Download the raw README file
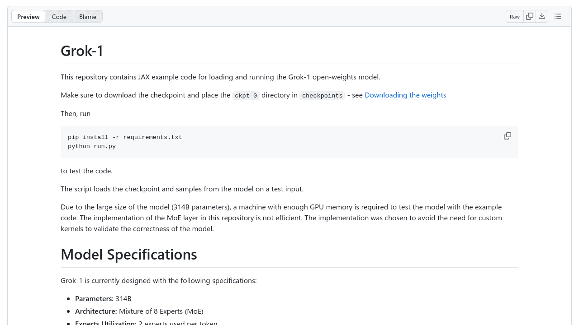This screenshot has height=325, width=579. pyautogui.click(x=542, y=16)
